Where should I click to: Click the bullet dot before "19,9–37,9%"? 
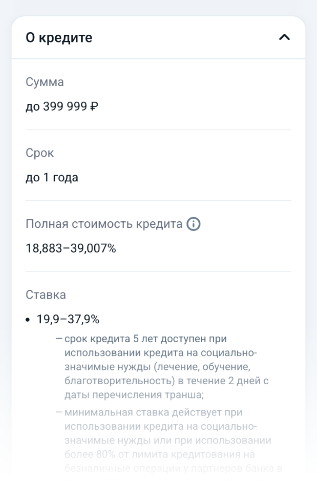(28, 320)
